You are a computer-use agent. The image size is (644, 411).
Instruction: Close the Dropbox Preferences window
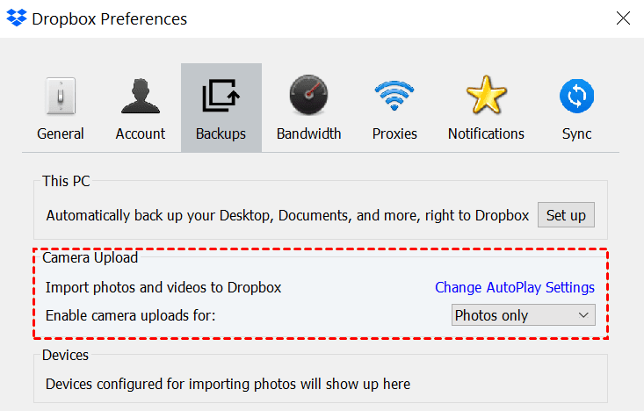[623, 18]
